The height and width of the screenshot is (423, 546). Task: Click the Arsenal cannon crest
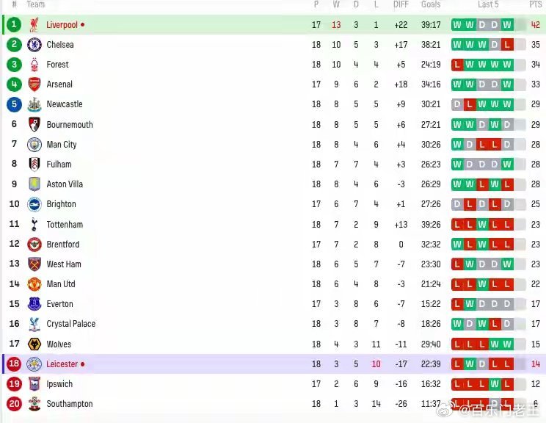pos(34,84)
